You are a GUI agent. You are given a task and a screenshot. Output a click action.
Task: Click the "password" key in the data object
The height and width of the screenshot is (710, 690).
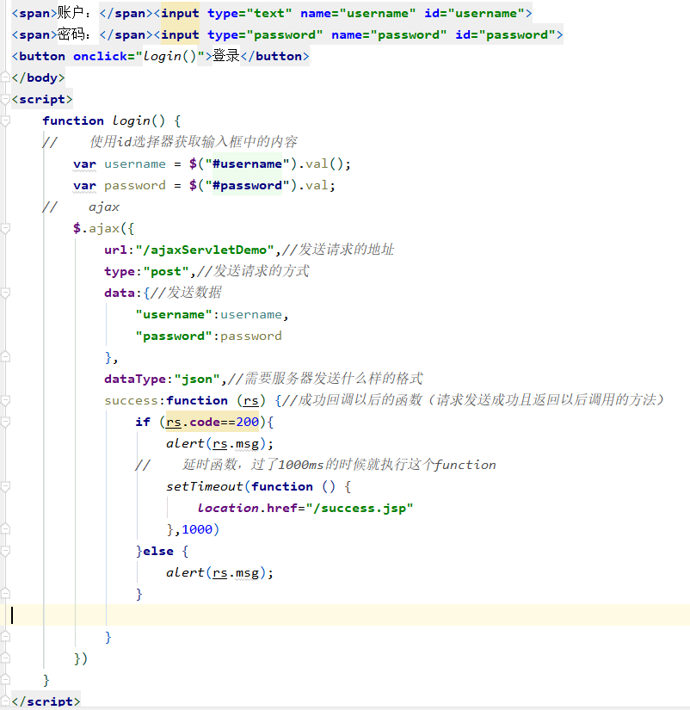point(174,336)
